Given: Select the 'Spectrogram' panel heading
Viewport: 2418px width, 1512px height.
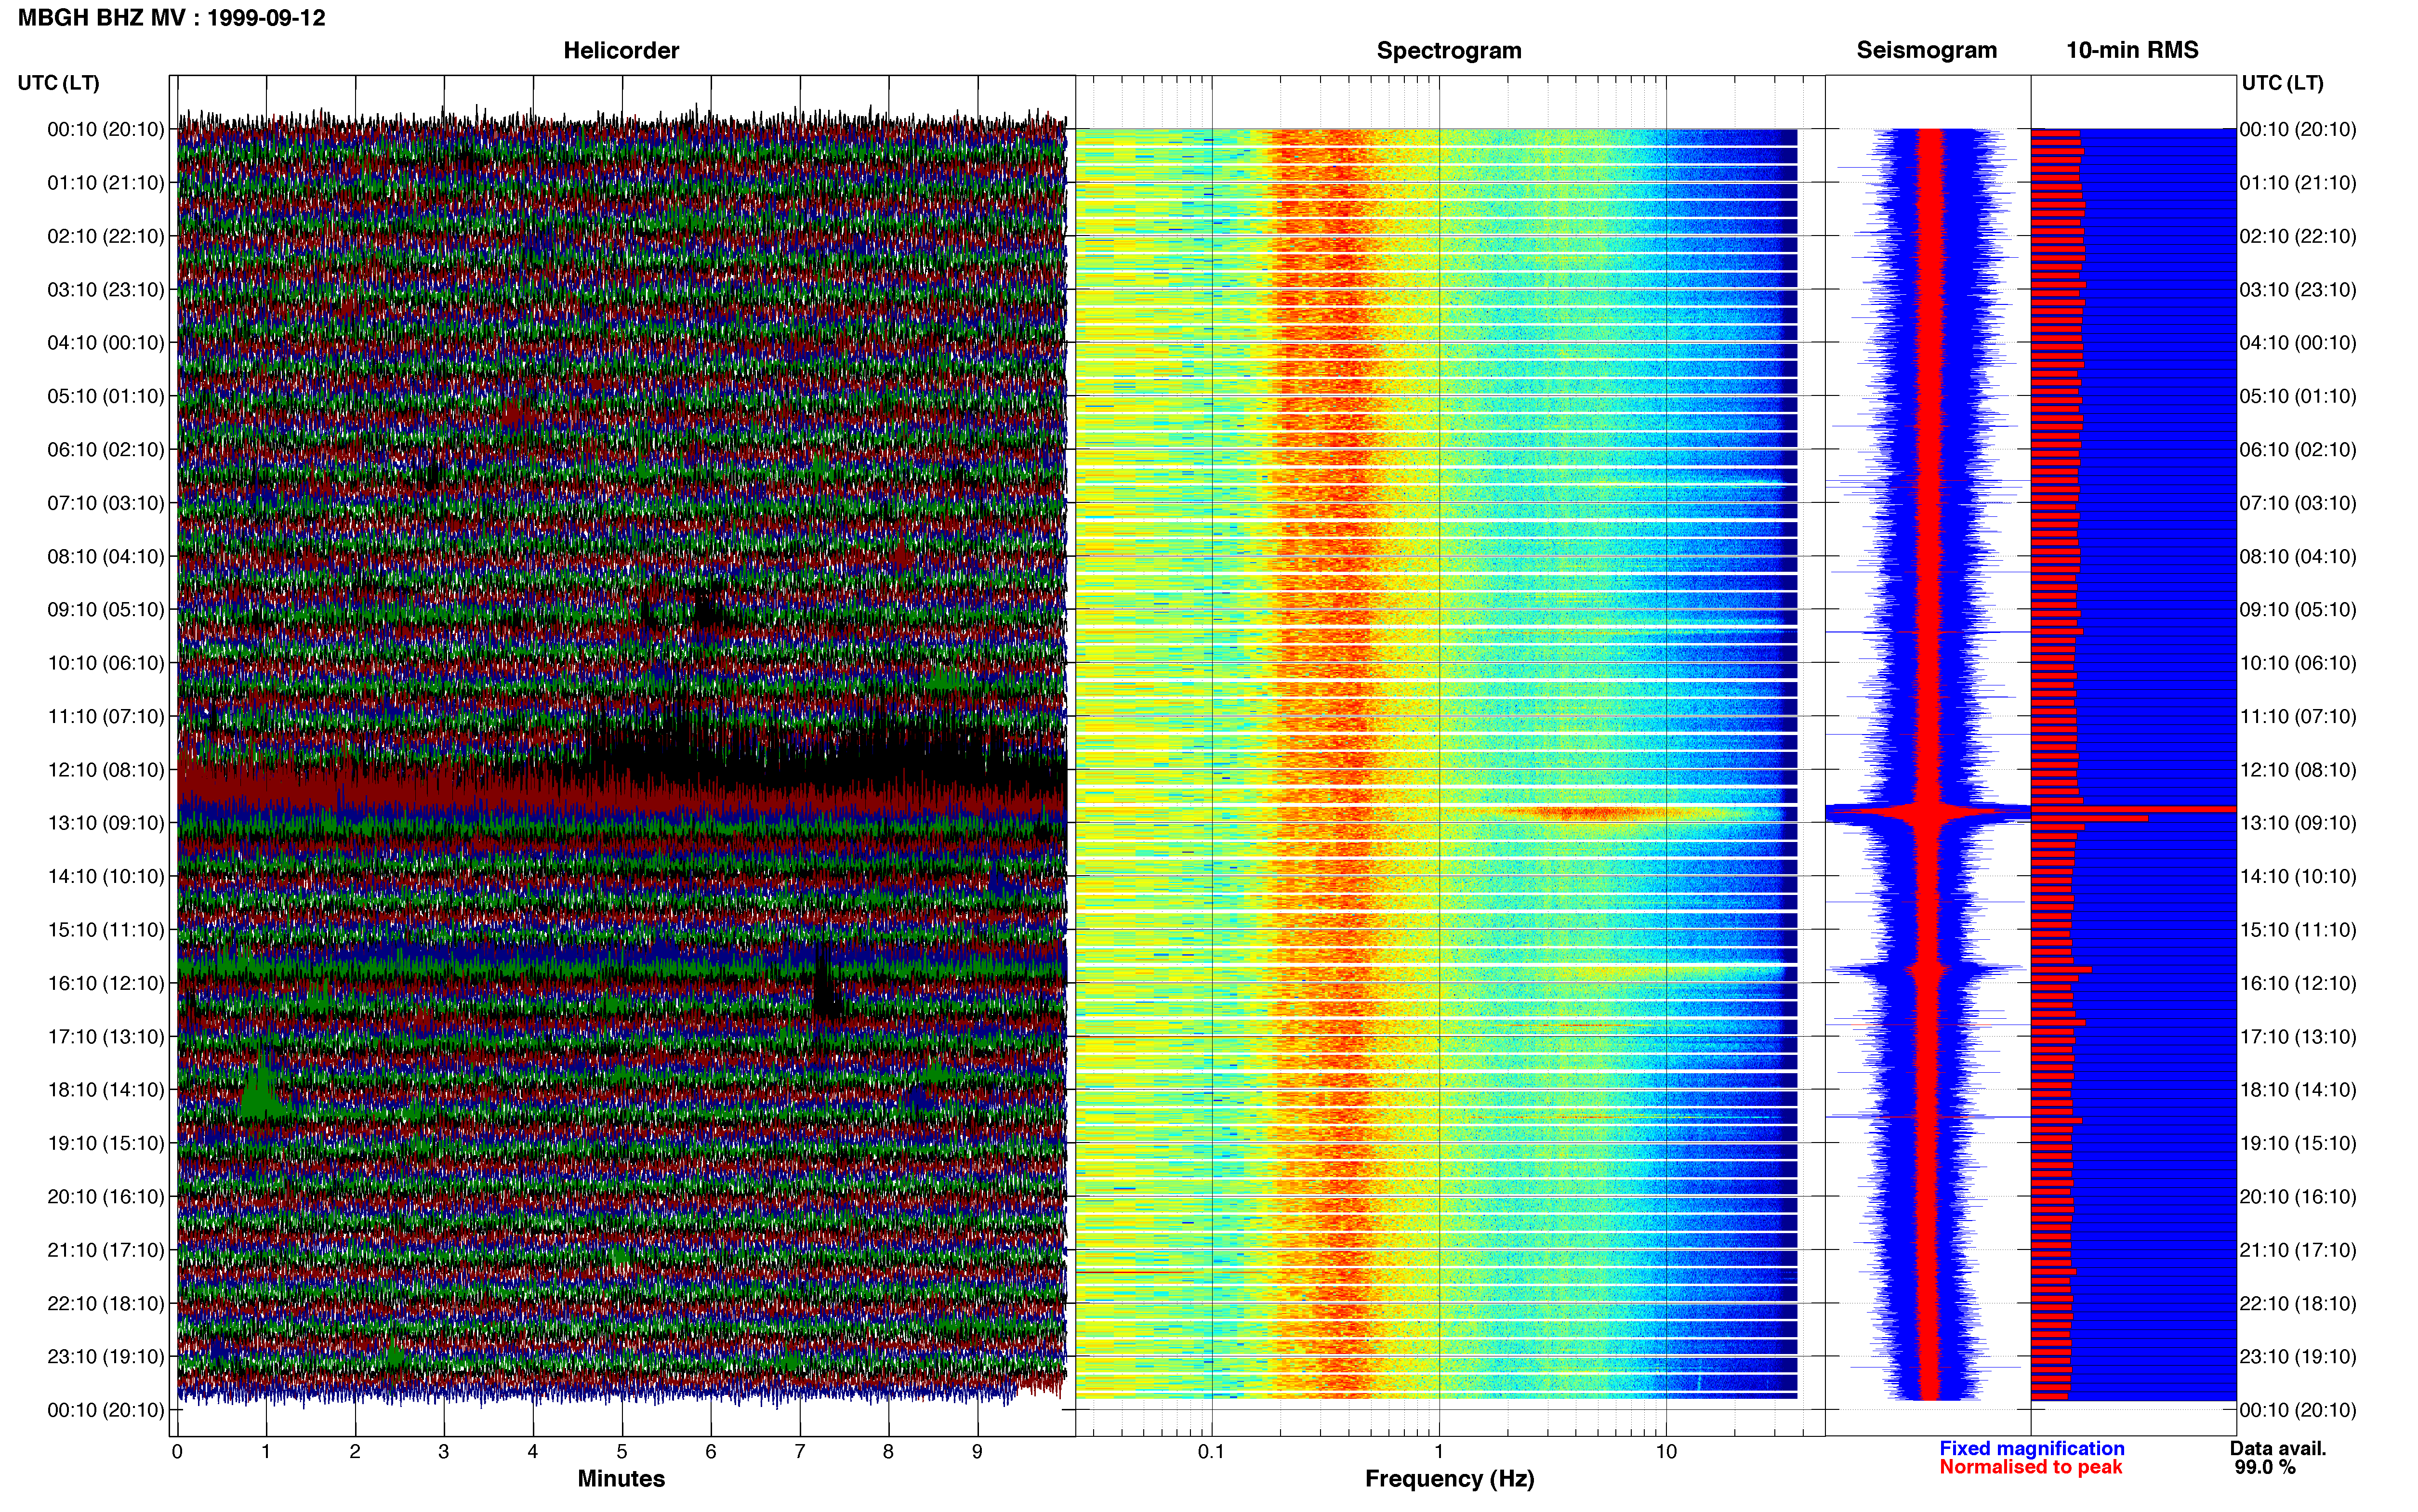Looking at the screenshot, I should pos(1449,50).
